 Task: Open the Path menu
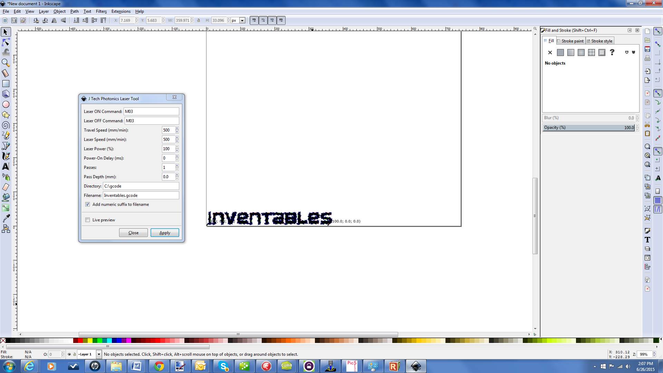point(75,11)
